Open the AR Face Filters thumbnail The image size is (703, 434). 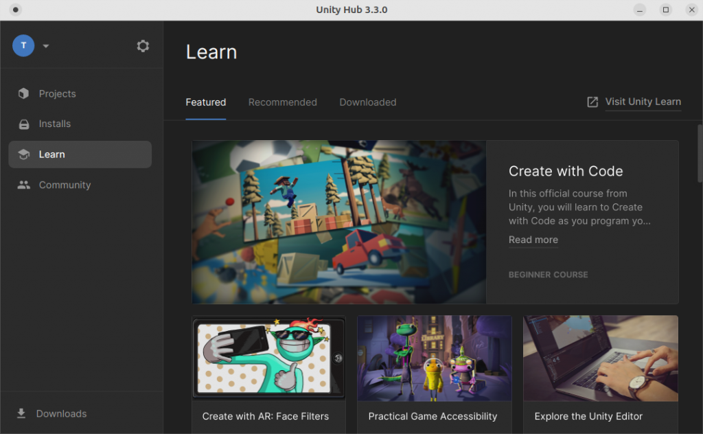269,358
